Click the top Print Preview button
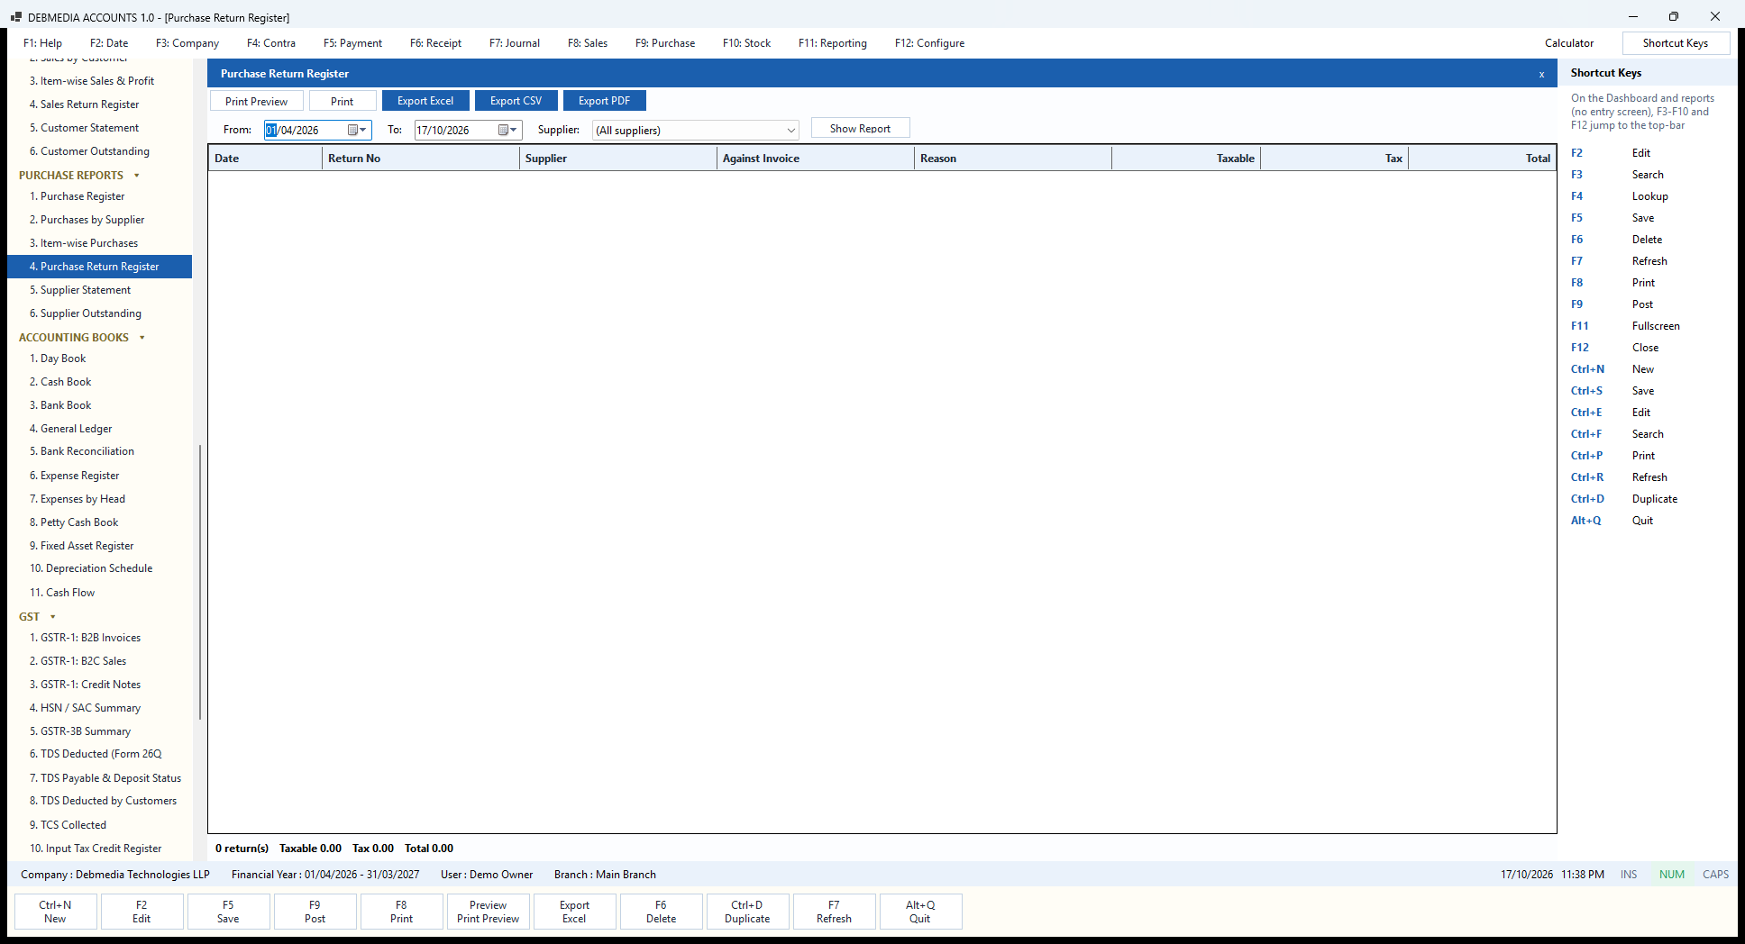 (x=257, y=101)
